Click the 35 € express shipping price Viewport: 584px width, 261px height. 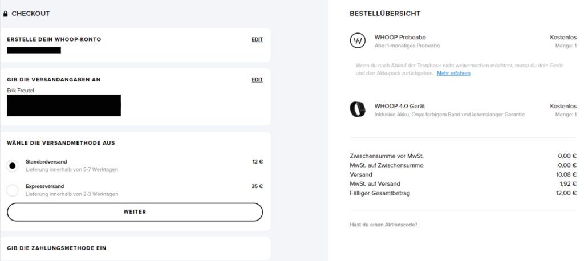click(257, 186)
